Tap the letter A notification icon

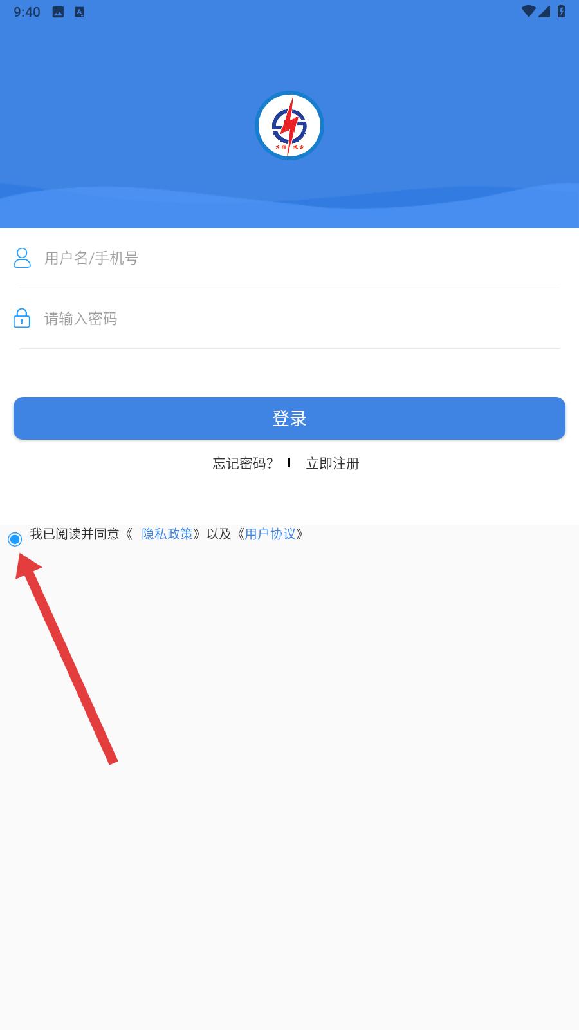coord(79,12)
